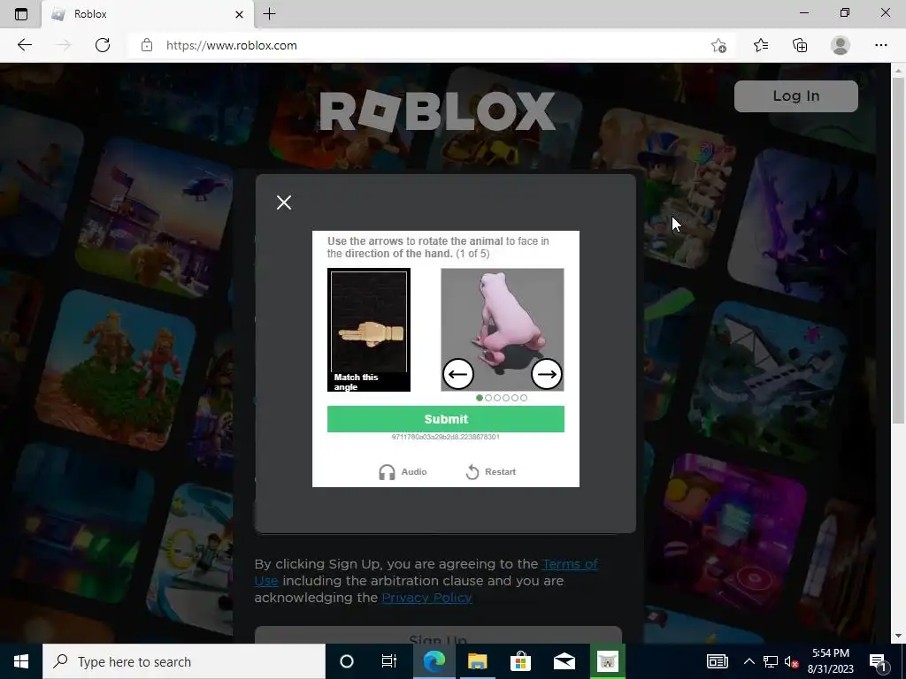Rotate the animal left with the arrow

458,374
